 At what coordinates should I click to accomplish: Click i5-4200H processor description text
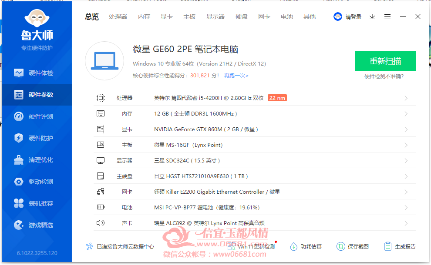(209, 98)
